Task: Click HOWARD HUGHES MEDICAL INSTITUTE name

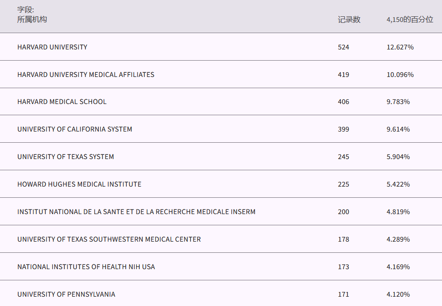Action: tap(79, 184)
